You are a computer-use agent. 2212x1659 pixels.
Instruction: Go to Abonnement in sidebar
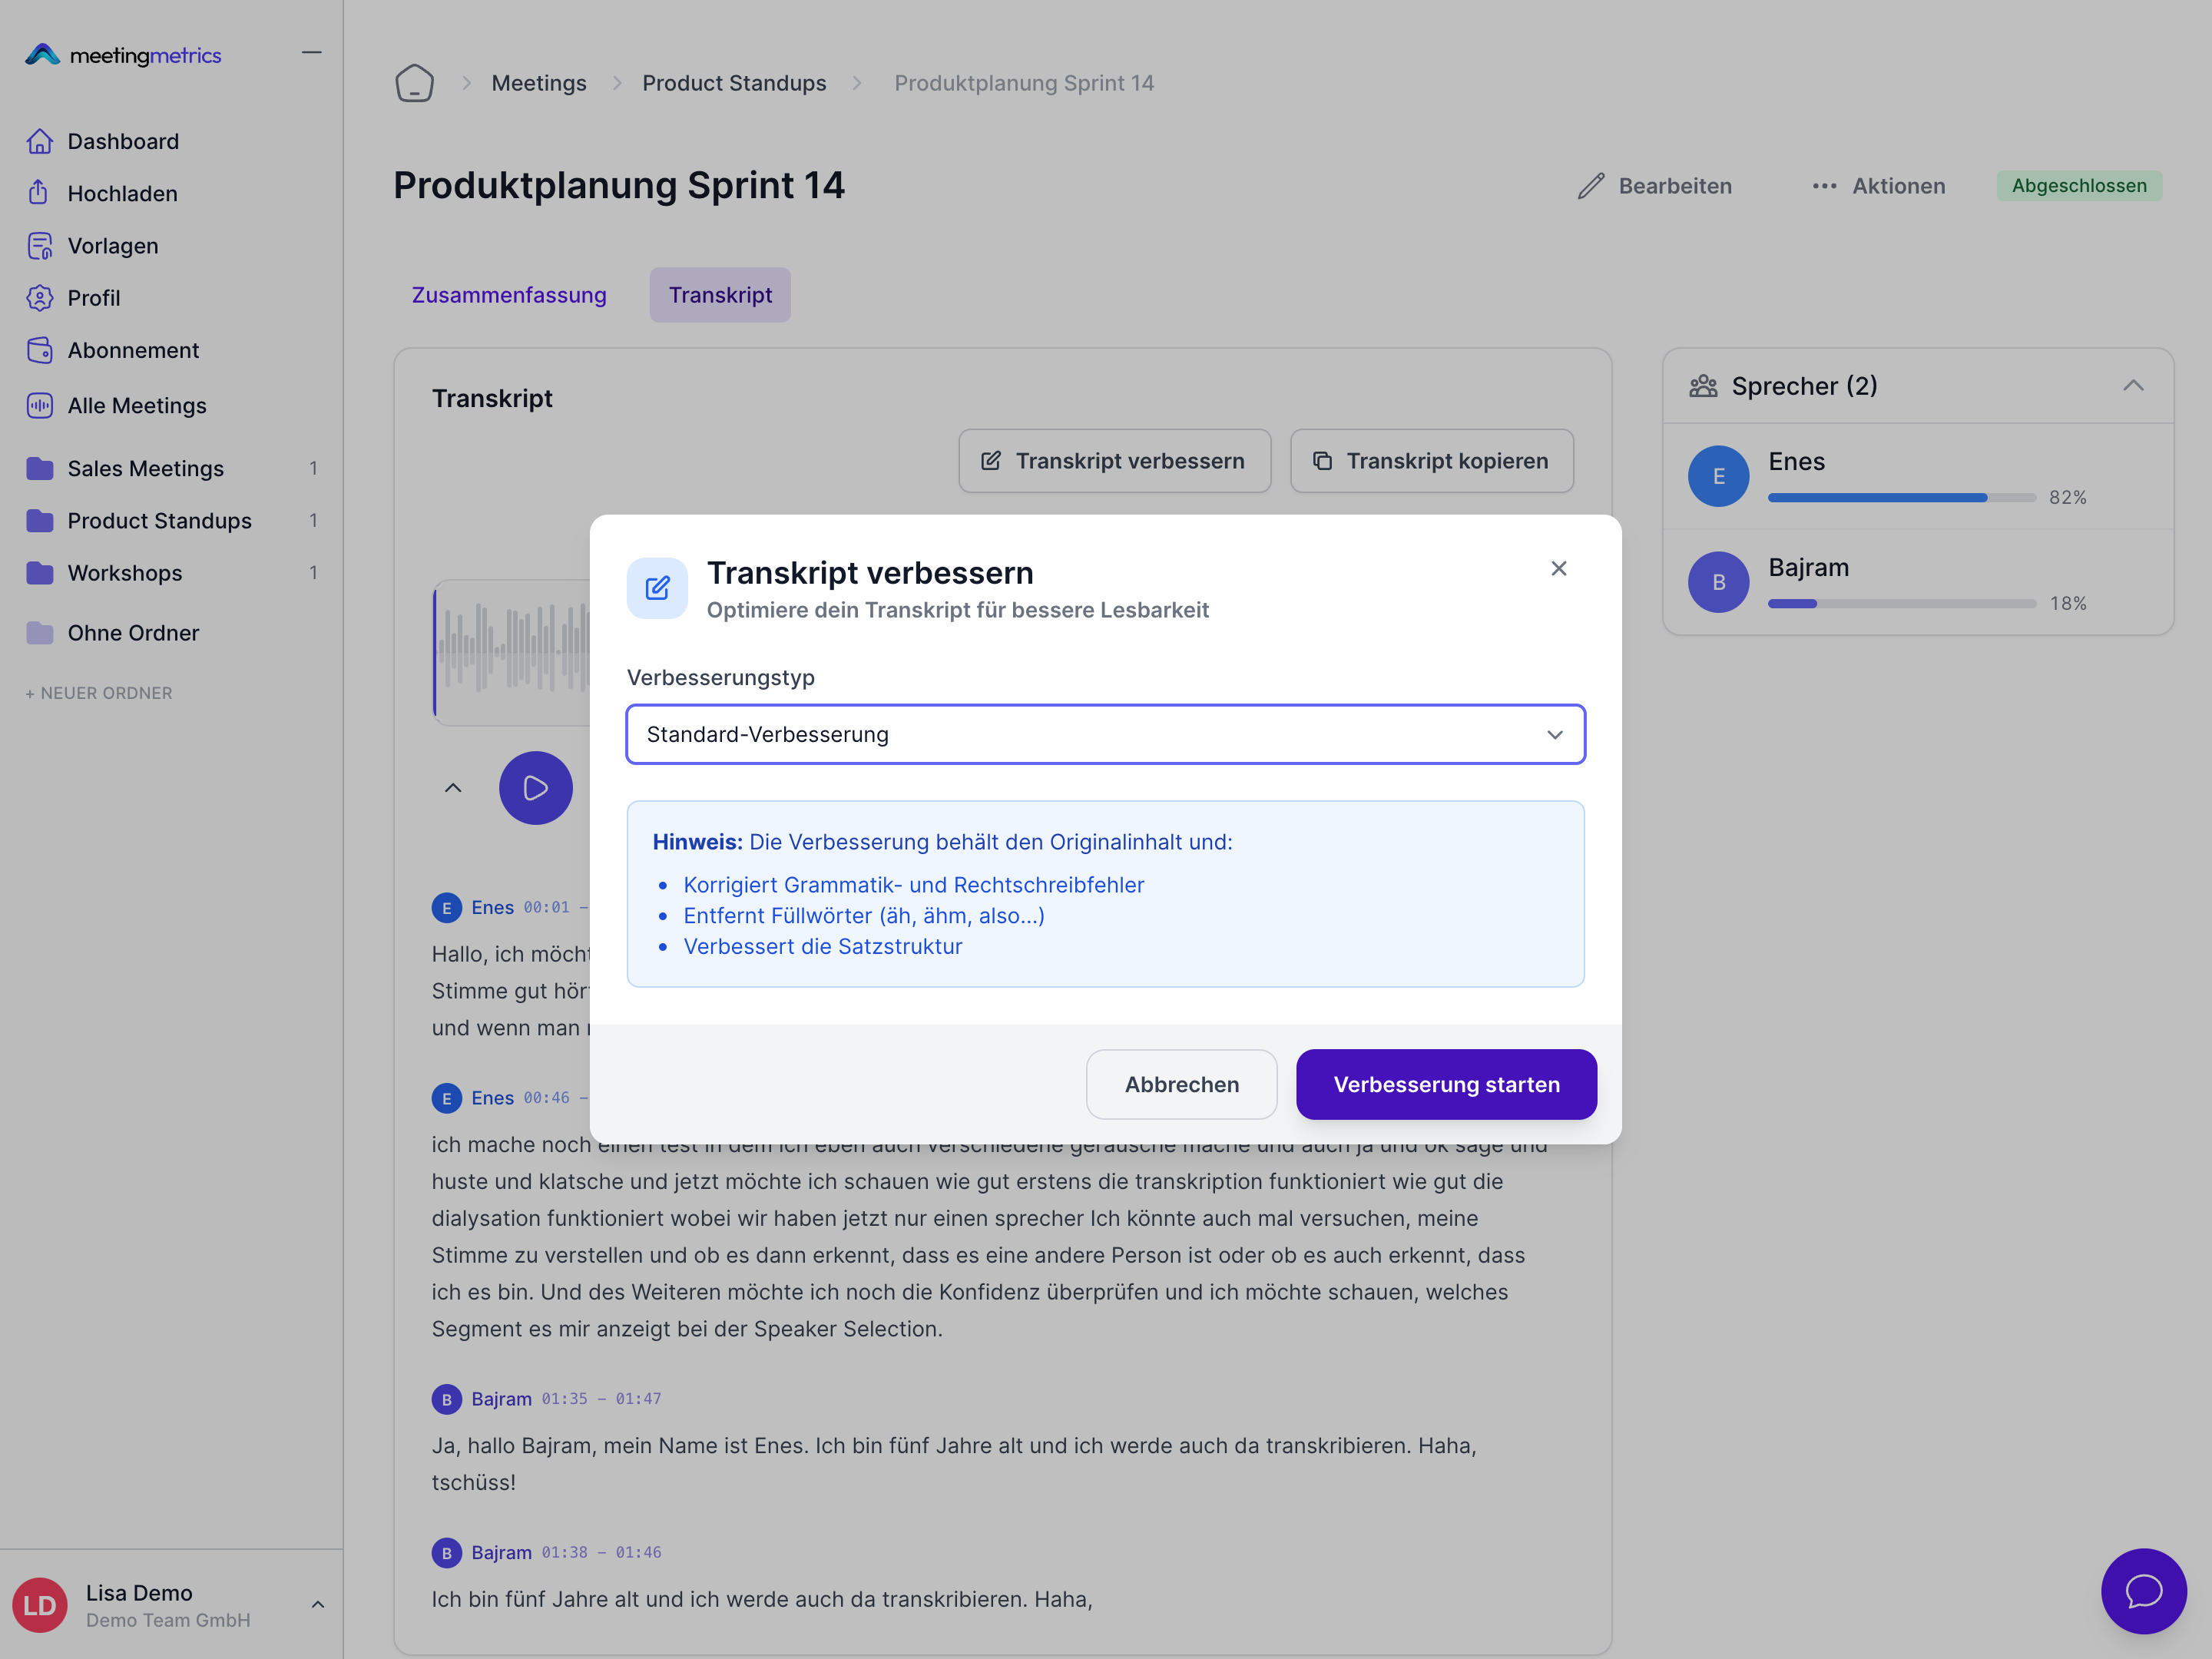coord(132,350)
